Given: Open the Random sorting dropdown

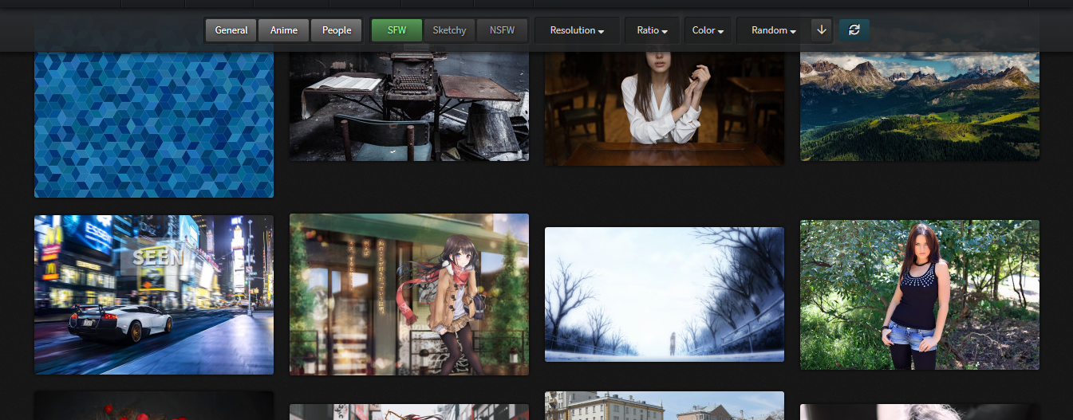Looking at the screenshot, I should [x=773, y=30].
